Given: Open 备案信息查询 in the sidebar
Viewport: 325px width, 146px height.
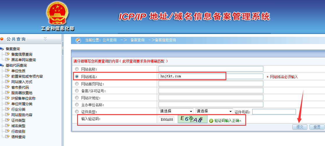Looking at the screenshot, I should click(22, 54).
